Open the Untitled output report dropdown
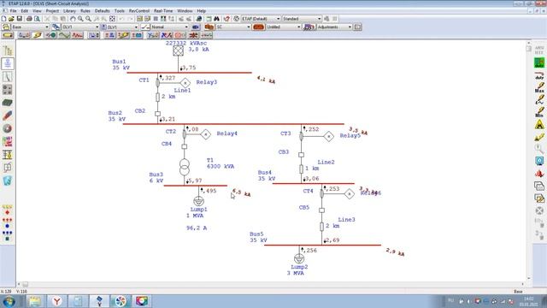Viewport: 547px width, 308px height. tap(283, 27)
